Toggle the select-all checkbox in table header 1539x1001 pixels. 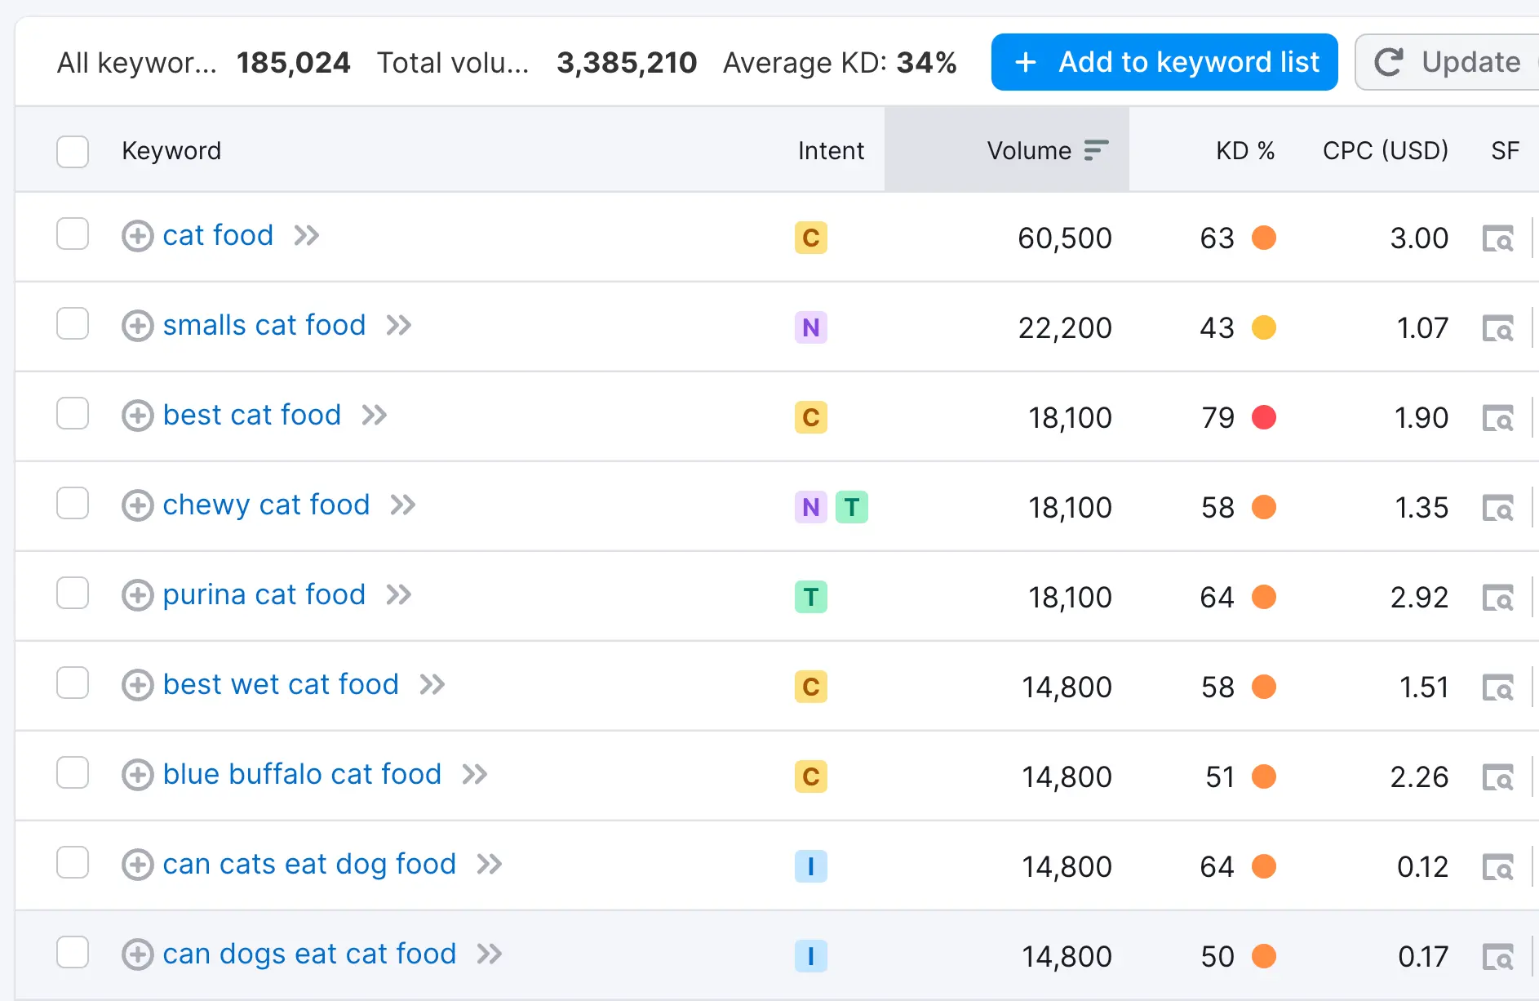click(73, 152)
